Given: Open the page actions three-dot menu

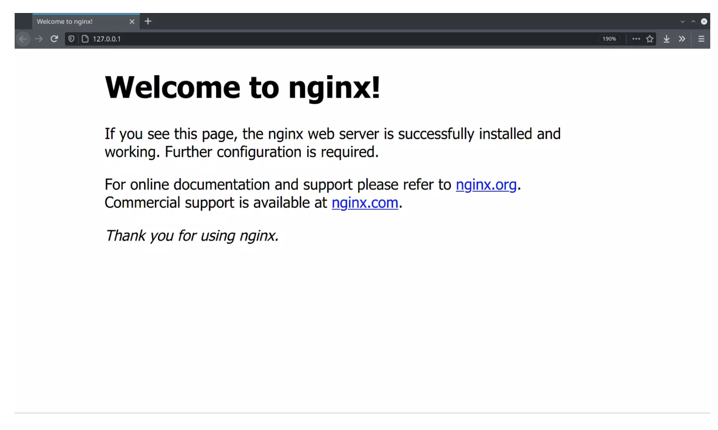Looking at the screenshot, I should coord(636,39).
